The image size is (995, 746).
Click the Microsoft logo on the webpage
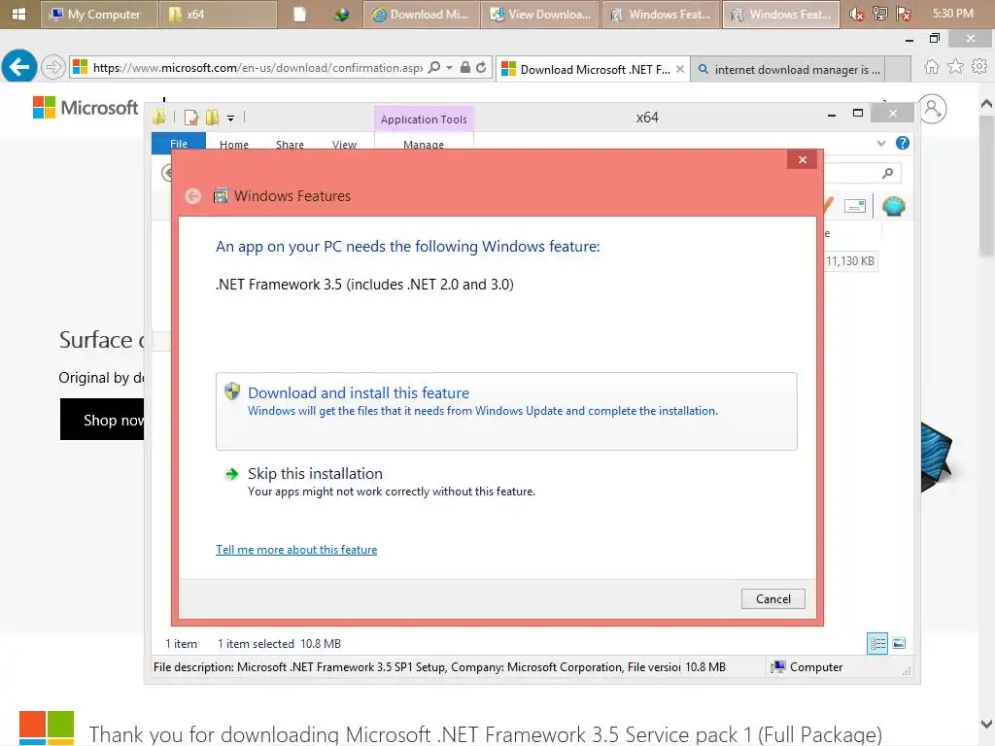point(86,107)
